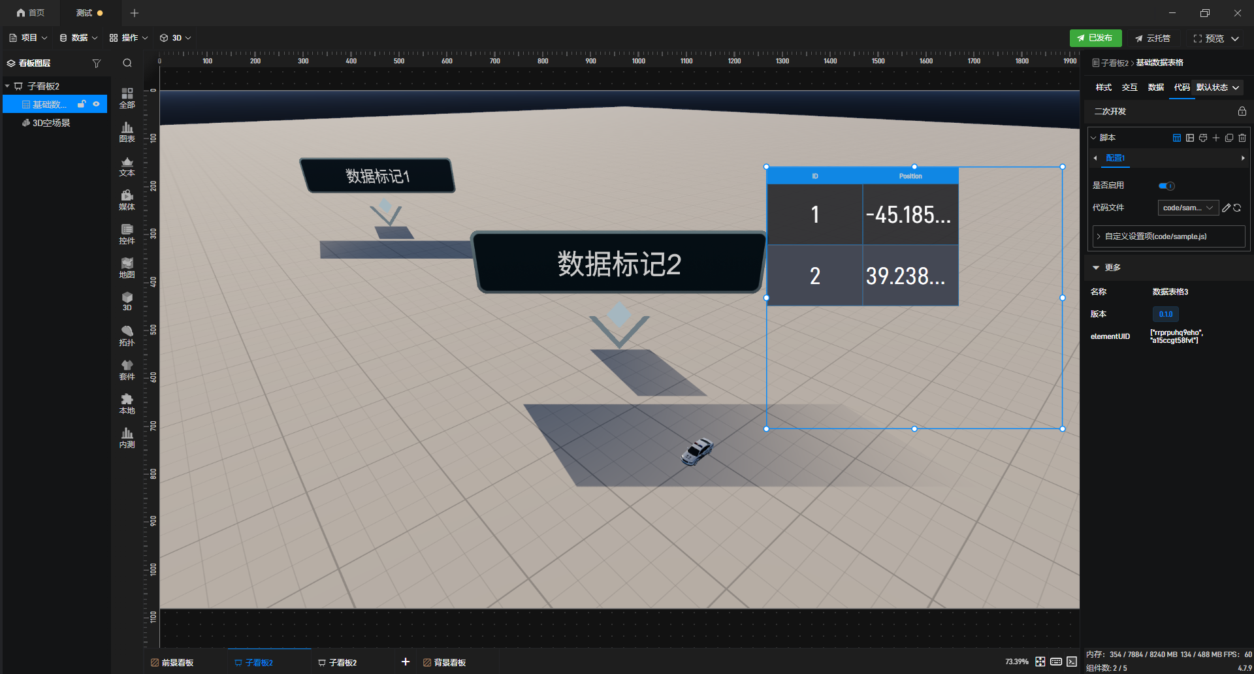Click the lock icon beside 二次开发

point(1242,112)
